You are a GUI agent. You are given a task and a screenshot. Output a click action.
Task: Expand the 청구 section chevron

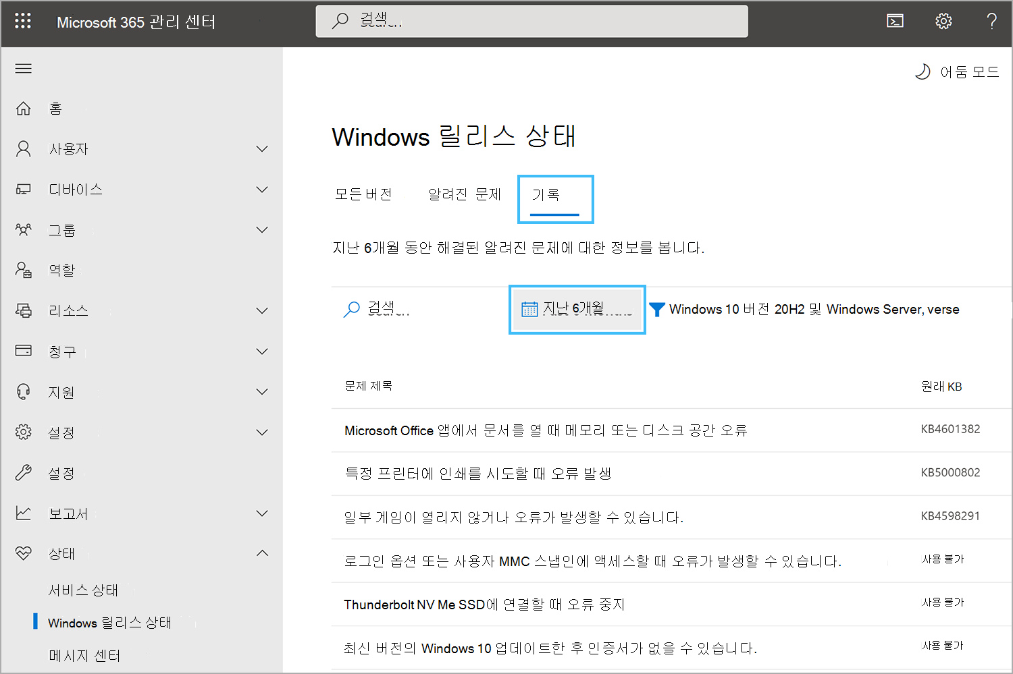[262, 352]
